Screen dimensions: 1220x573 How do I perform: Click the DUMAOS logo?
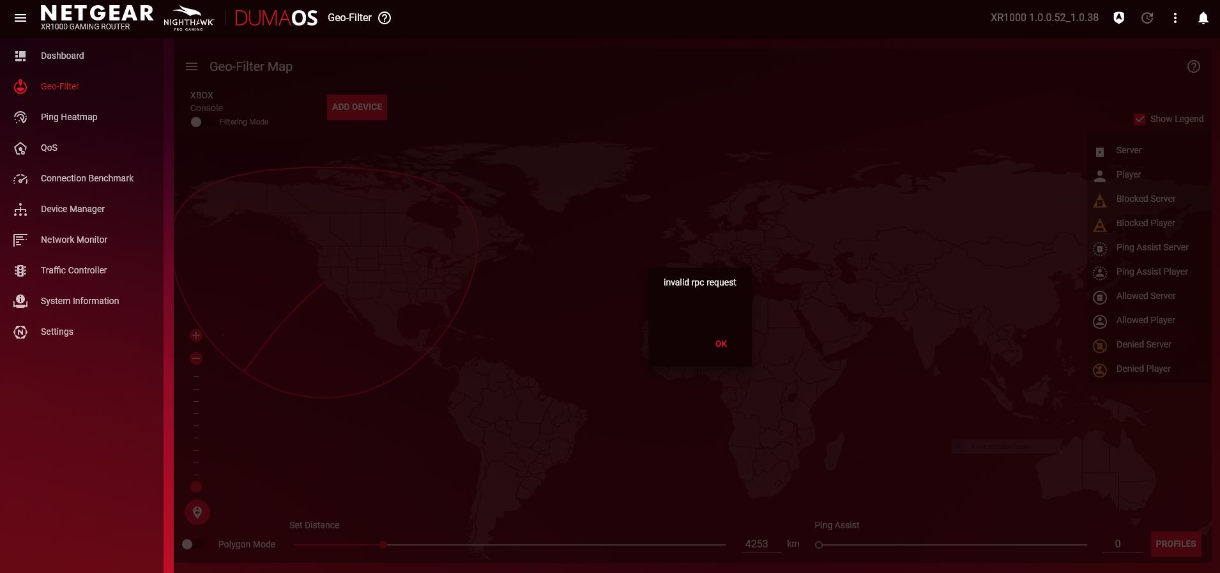pyautogui.click(x=276, y=18)
